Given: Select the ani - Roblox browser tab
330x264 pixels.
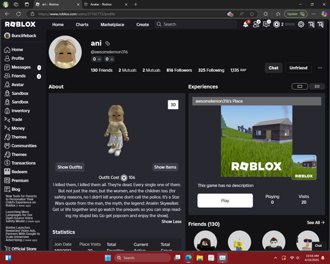Looking at the screenshot, I should coord(58,5).
